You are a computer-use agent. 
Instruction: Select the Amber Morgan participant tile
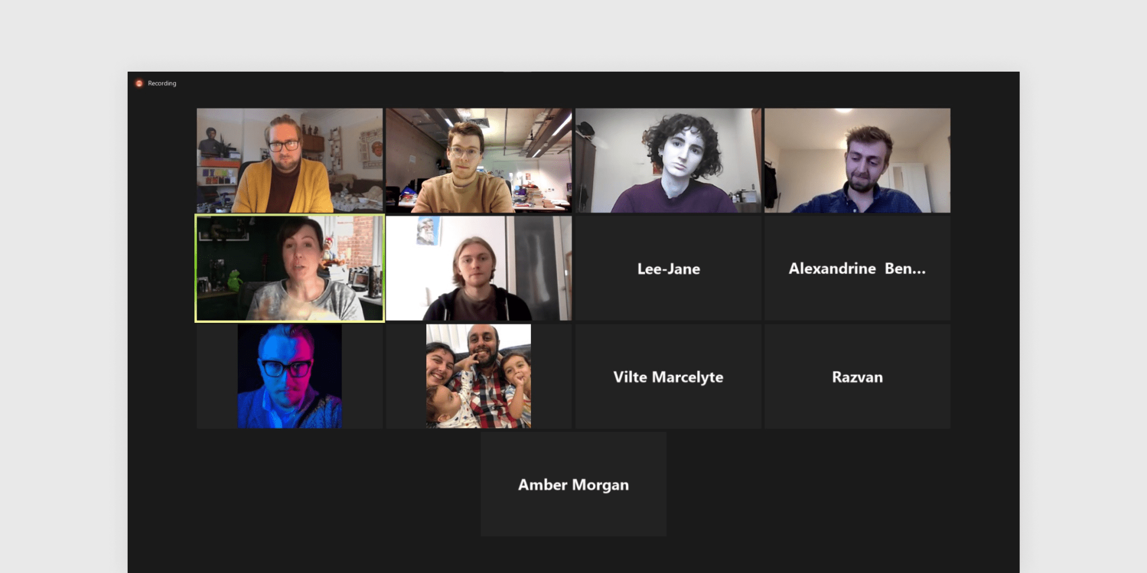(x=573, y=485)
